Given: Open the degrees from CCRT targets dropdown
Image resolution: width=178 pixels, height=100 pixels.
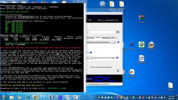Looking at the screenshot, I should click(x=90, y=58).
